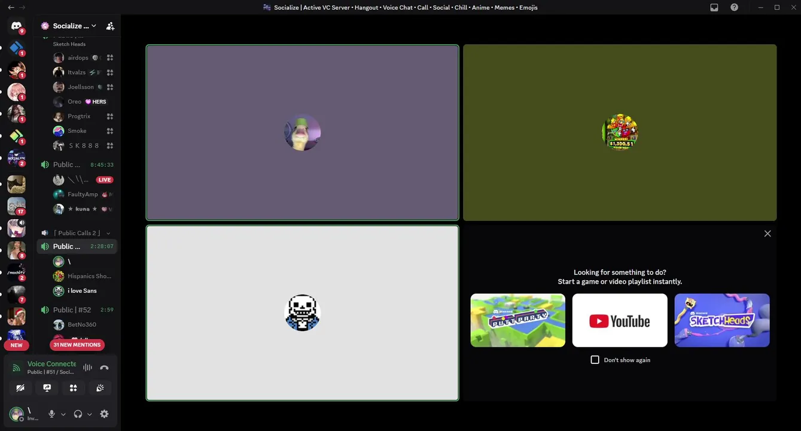Select user kuna in voice channel
This screenshot has width=801, height=431.
coord(84,209)
